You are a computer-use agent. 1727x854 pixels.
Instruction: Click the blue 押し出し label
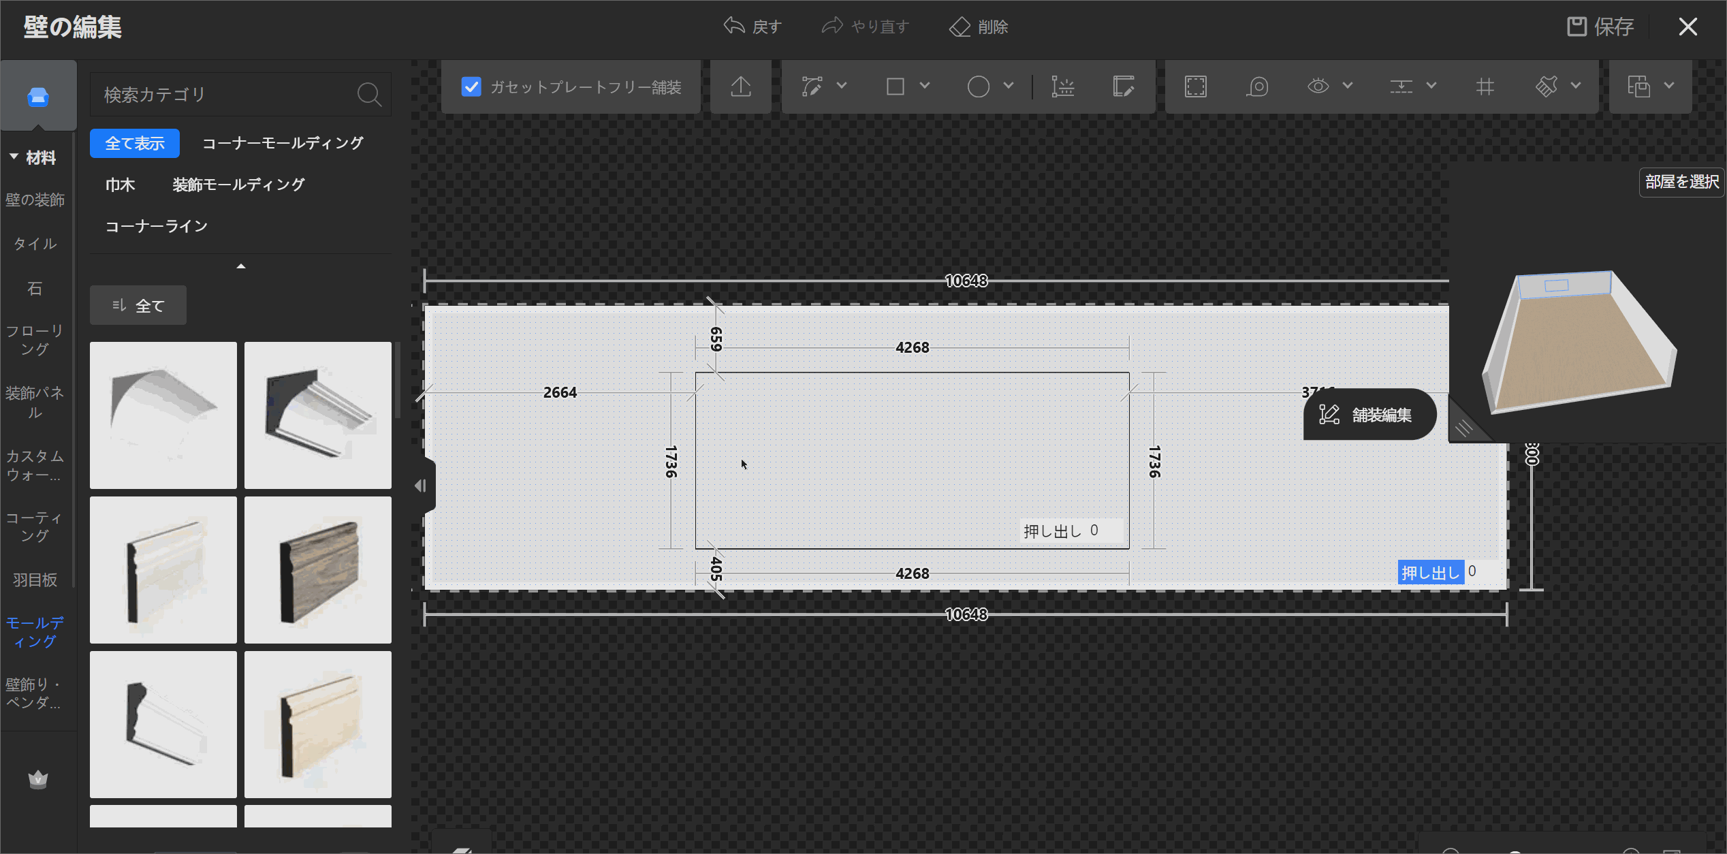point(1431,572)
